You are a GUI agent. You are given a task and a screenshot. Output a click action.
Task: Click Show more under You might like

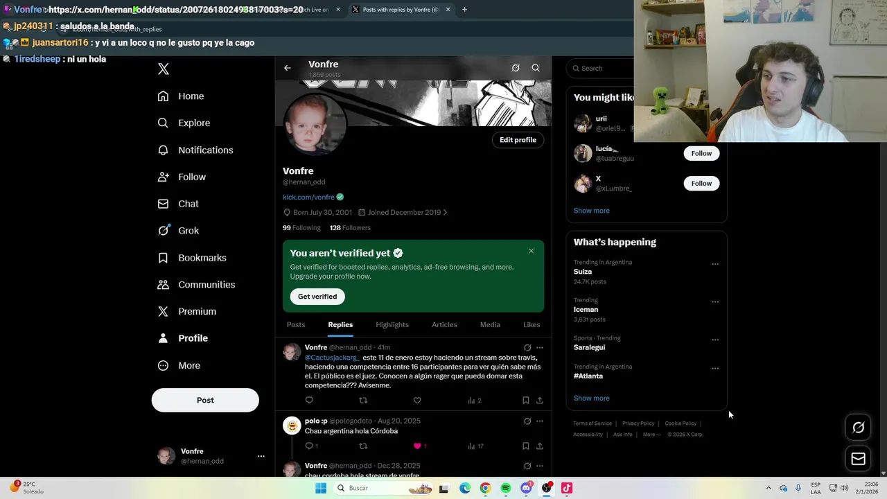591,211
